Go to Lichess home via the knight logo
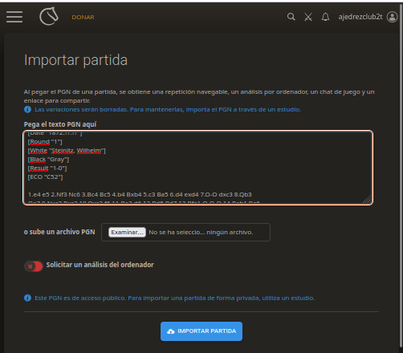 (x=49, y=16)
